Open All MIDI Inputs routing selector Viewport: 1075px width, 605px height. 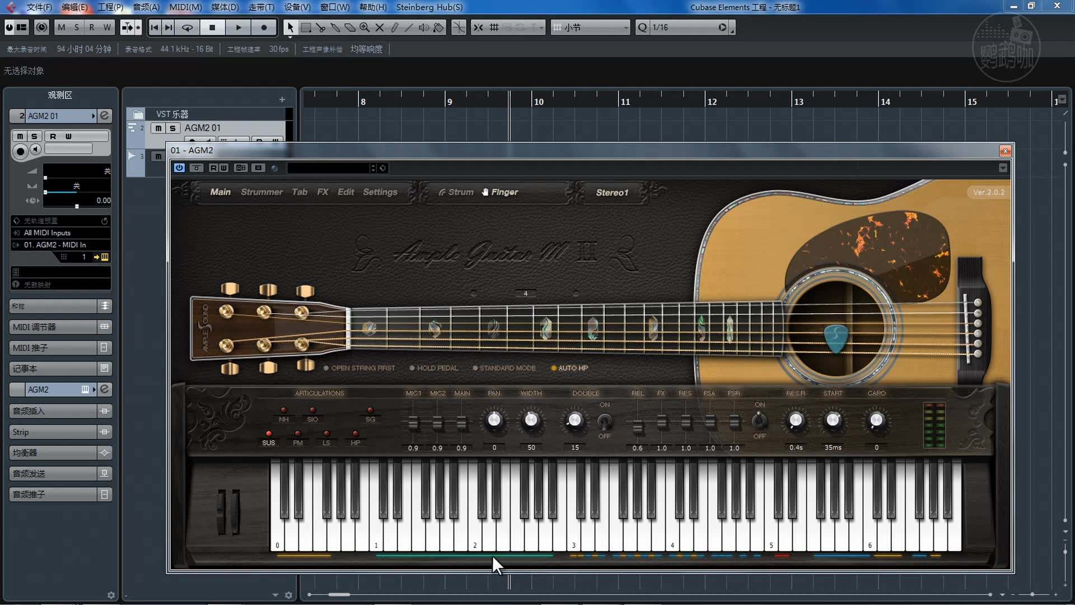pyautogui.click(x=60, y=232)
